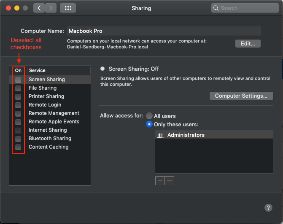Select Remote Management service row
283x224 pixels.
click(x=50, y=113)
